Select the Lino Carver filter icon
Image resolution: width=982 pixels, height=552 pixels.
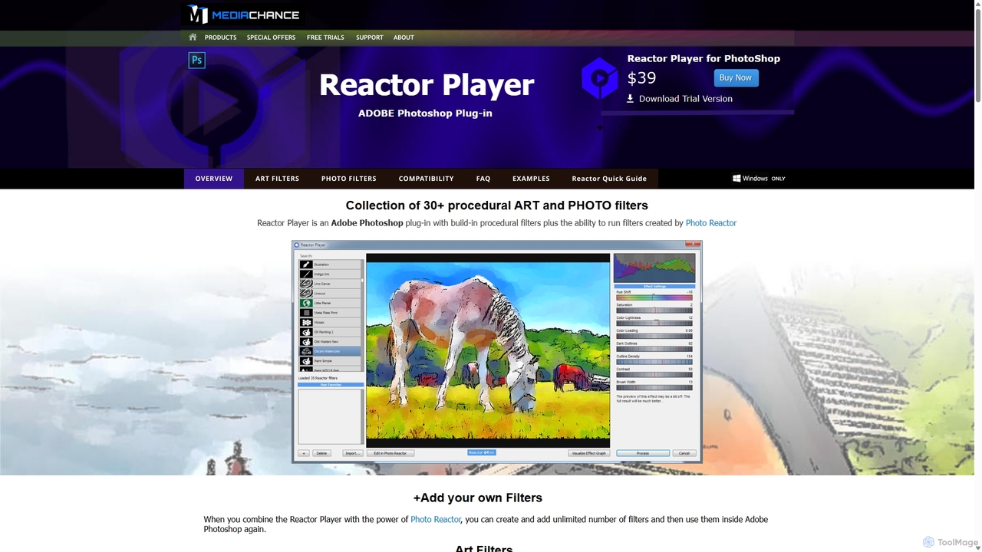306,284
